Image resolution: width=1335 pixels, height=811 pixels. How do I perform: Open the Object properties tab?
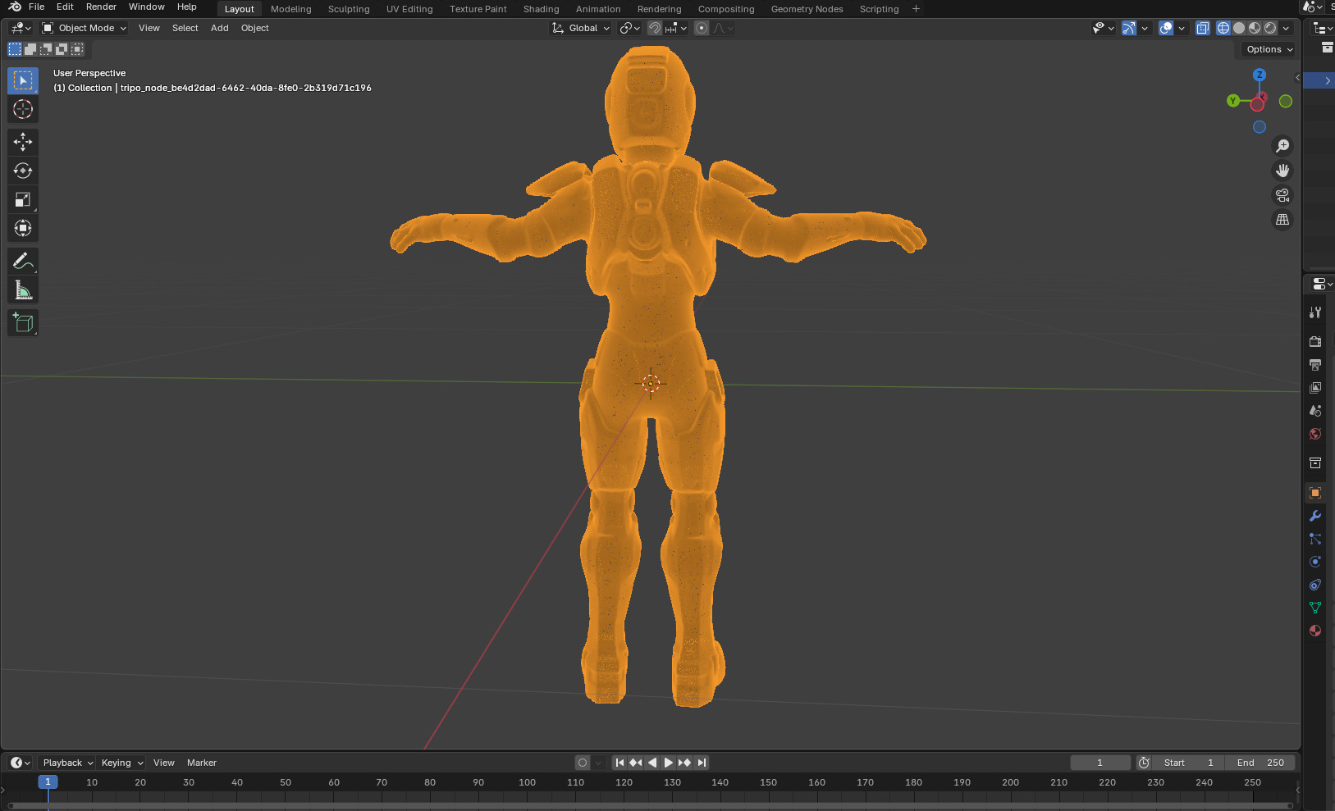pos(1315,493)
